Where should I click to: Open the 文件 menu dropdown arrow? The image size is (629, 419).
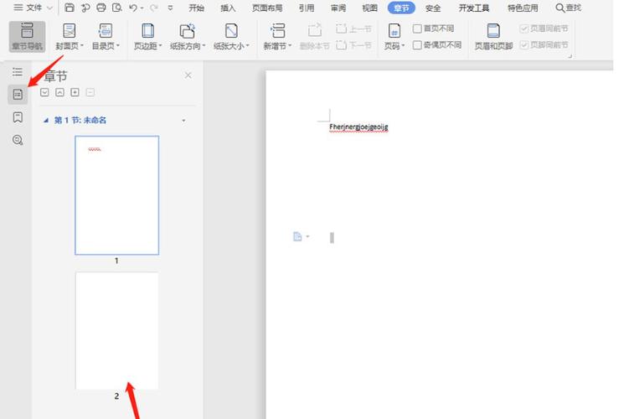[x=49, y=8]
